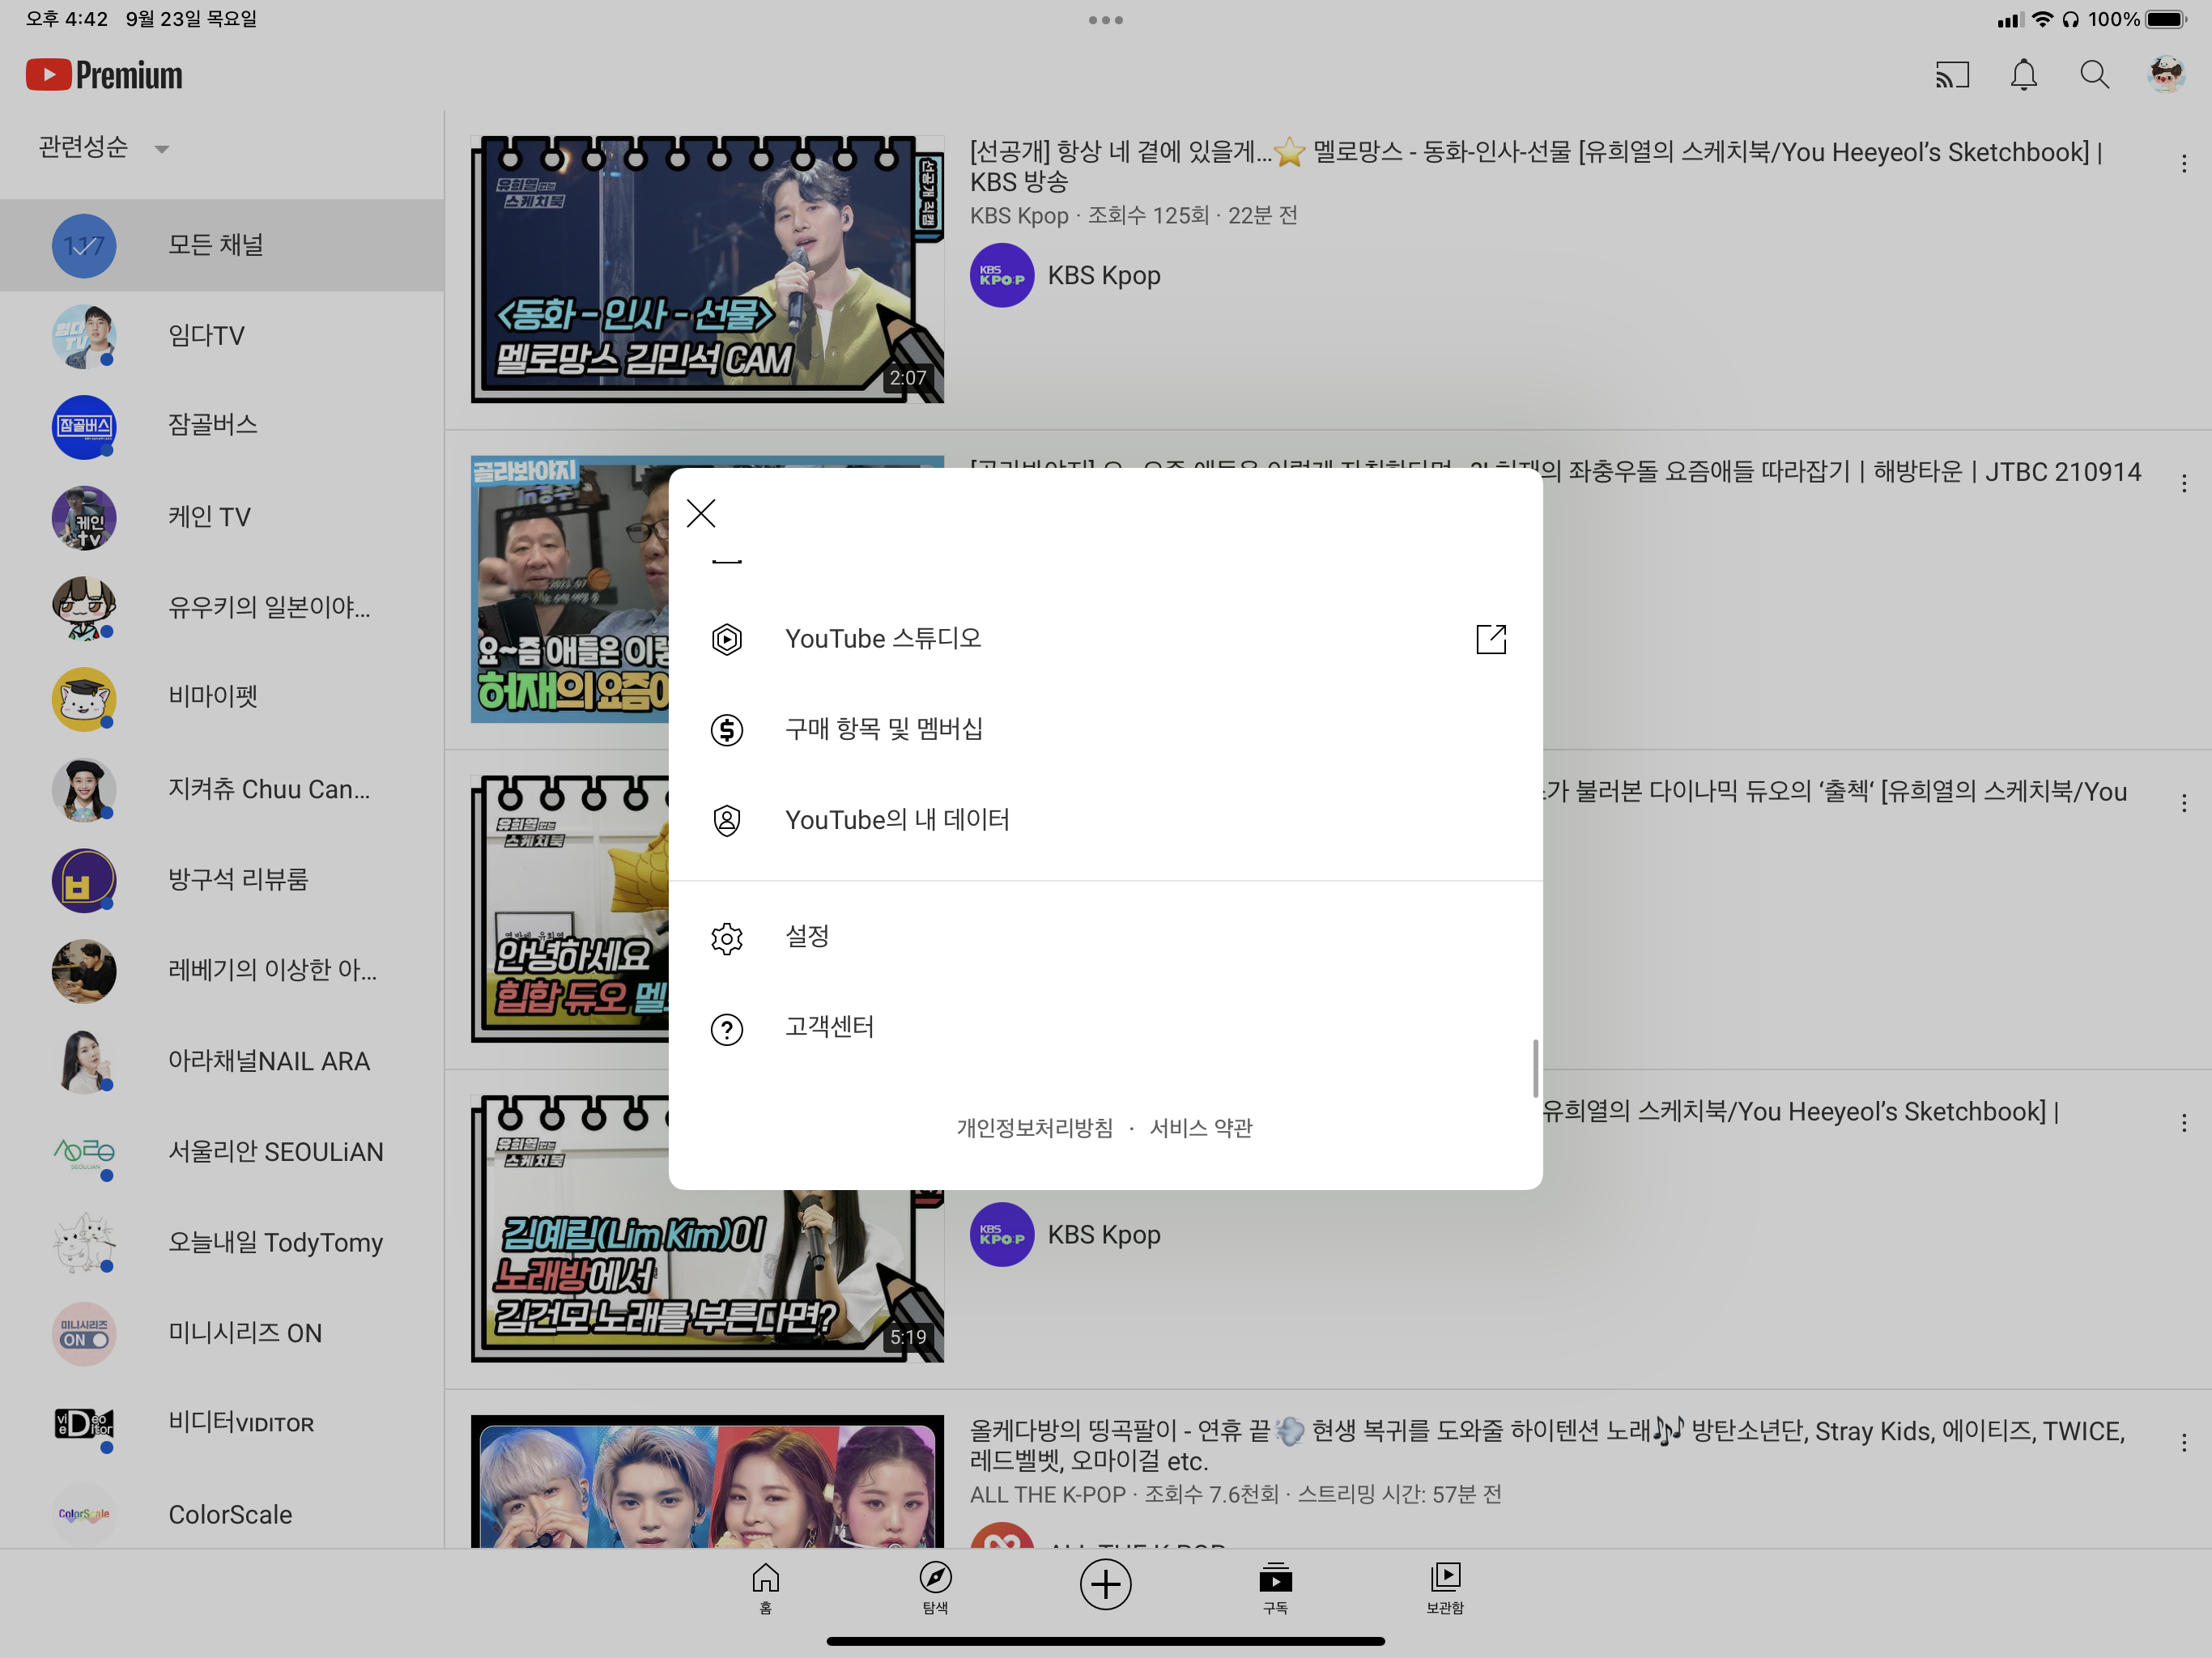The height and width of the screenshot is (1658, 2212).
Task: Open more options for ALL THE K-POP video
Action: (x=2183, y=1442)
